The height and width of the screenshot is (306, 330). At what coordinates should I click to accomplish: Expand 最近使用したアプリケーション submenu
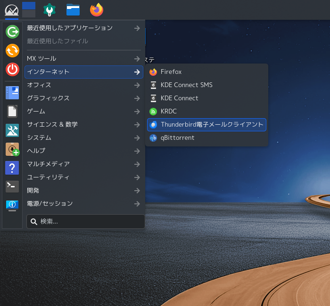[x=84, y=28]
